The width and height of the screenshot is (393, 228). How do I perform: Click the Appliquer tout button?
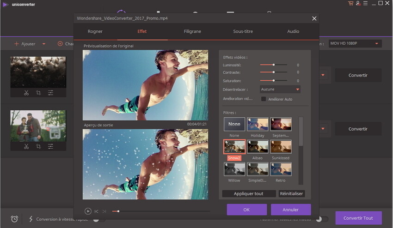tap(248, 193)
